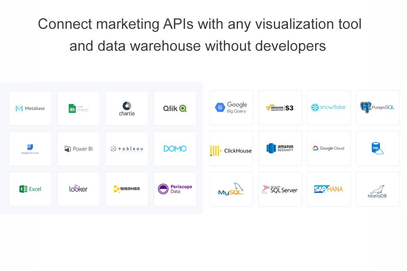Select the Google Sheets logo card
Screen dimensions: 407x271
click(79, 108)
